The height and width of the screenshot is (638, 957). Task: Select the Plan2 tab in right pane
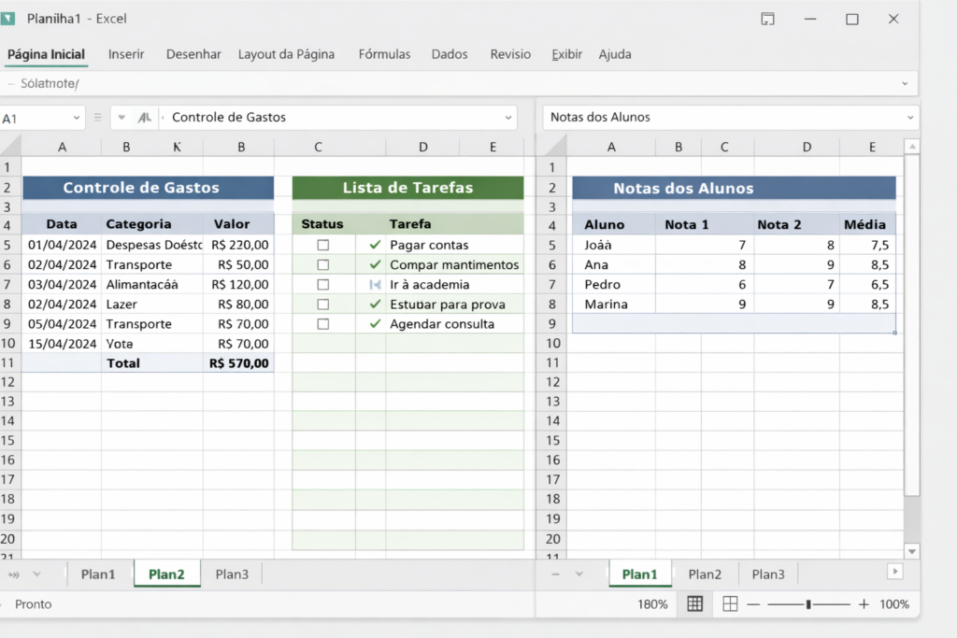[705, 574]
